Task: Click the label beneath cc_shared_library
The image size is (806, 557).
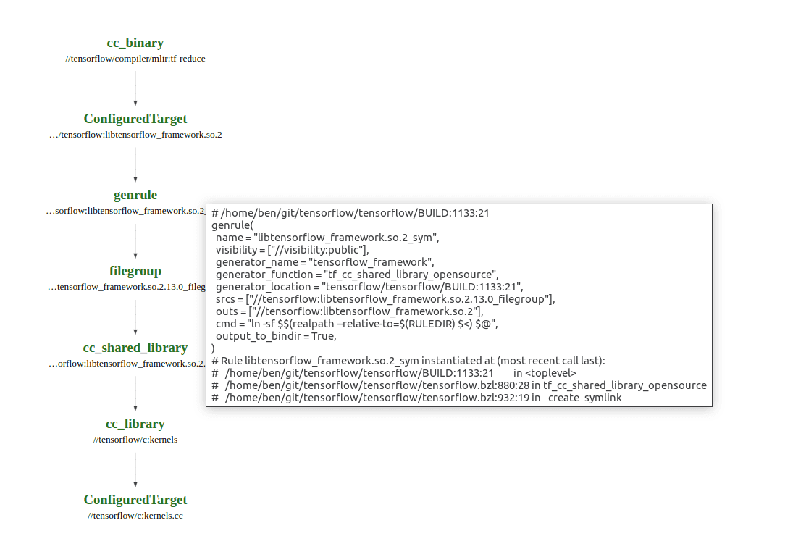Action: pyautogui.click(x=127, y=364)
